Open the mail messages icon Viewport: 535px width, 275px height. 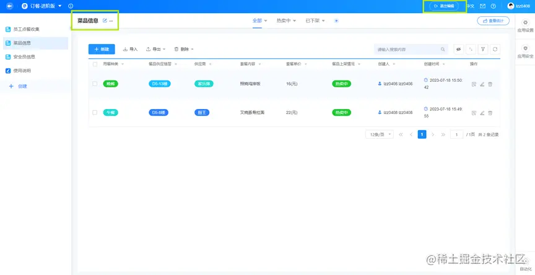[483, 6]
